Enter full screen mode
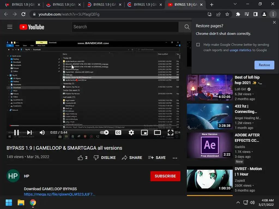This screenshot has width=279, height=209. (171, 133)
